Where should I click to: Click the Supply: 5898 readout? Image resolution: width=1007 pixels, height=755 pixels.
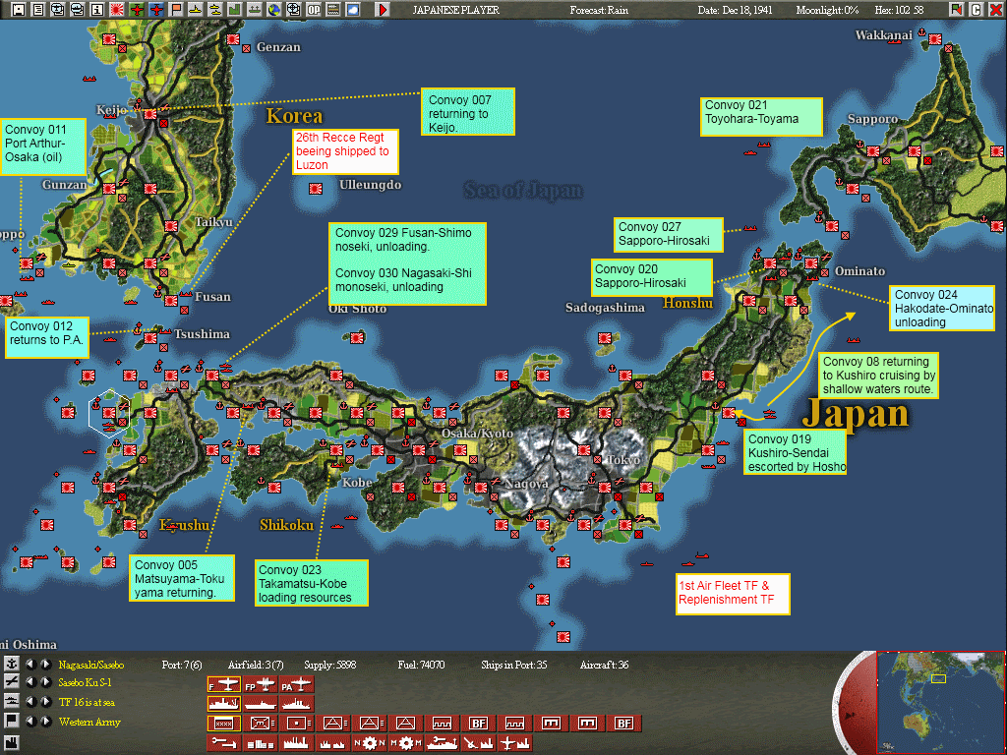click(x=330, y=665)
